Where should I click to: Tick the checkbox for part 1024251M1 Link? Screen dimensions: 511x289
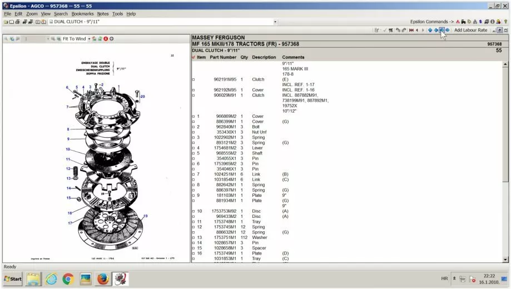194,175
